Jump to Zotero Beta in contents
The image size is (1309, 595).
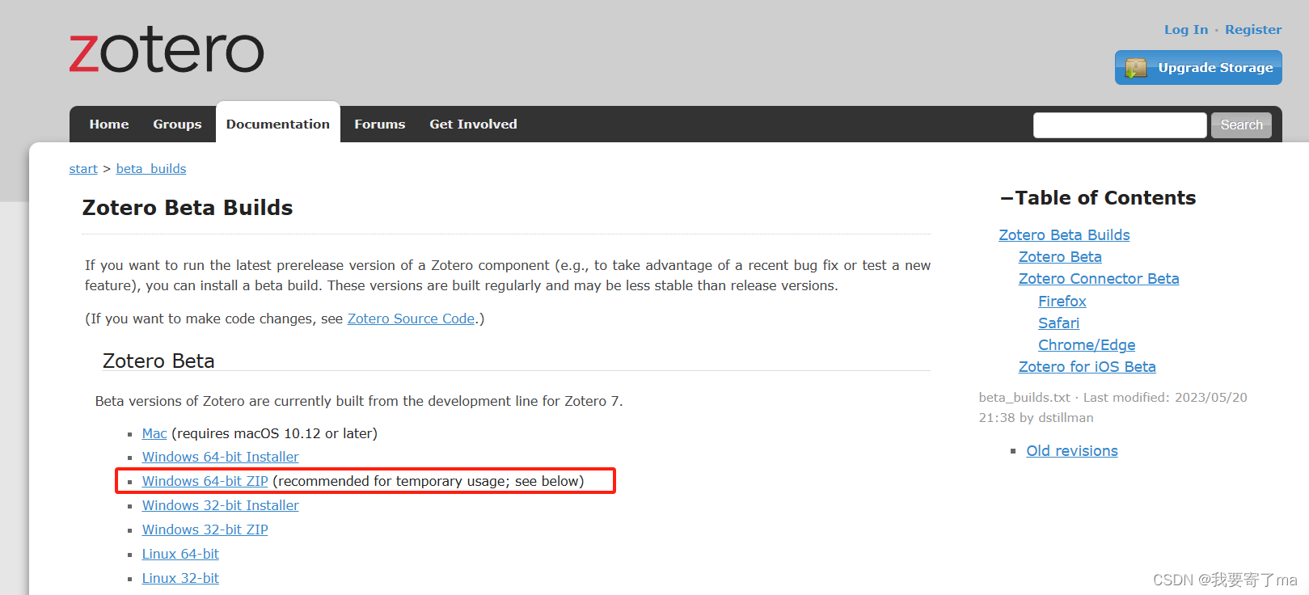click(x=1060, y=256)
